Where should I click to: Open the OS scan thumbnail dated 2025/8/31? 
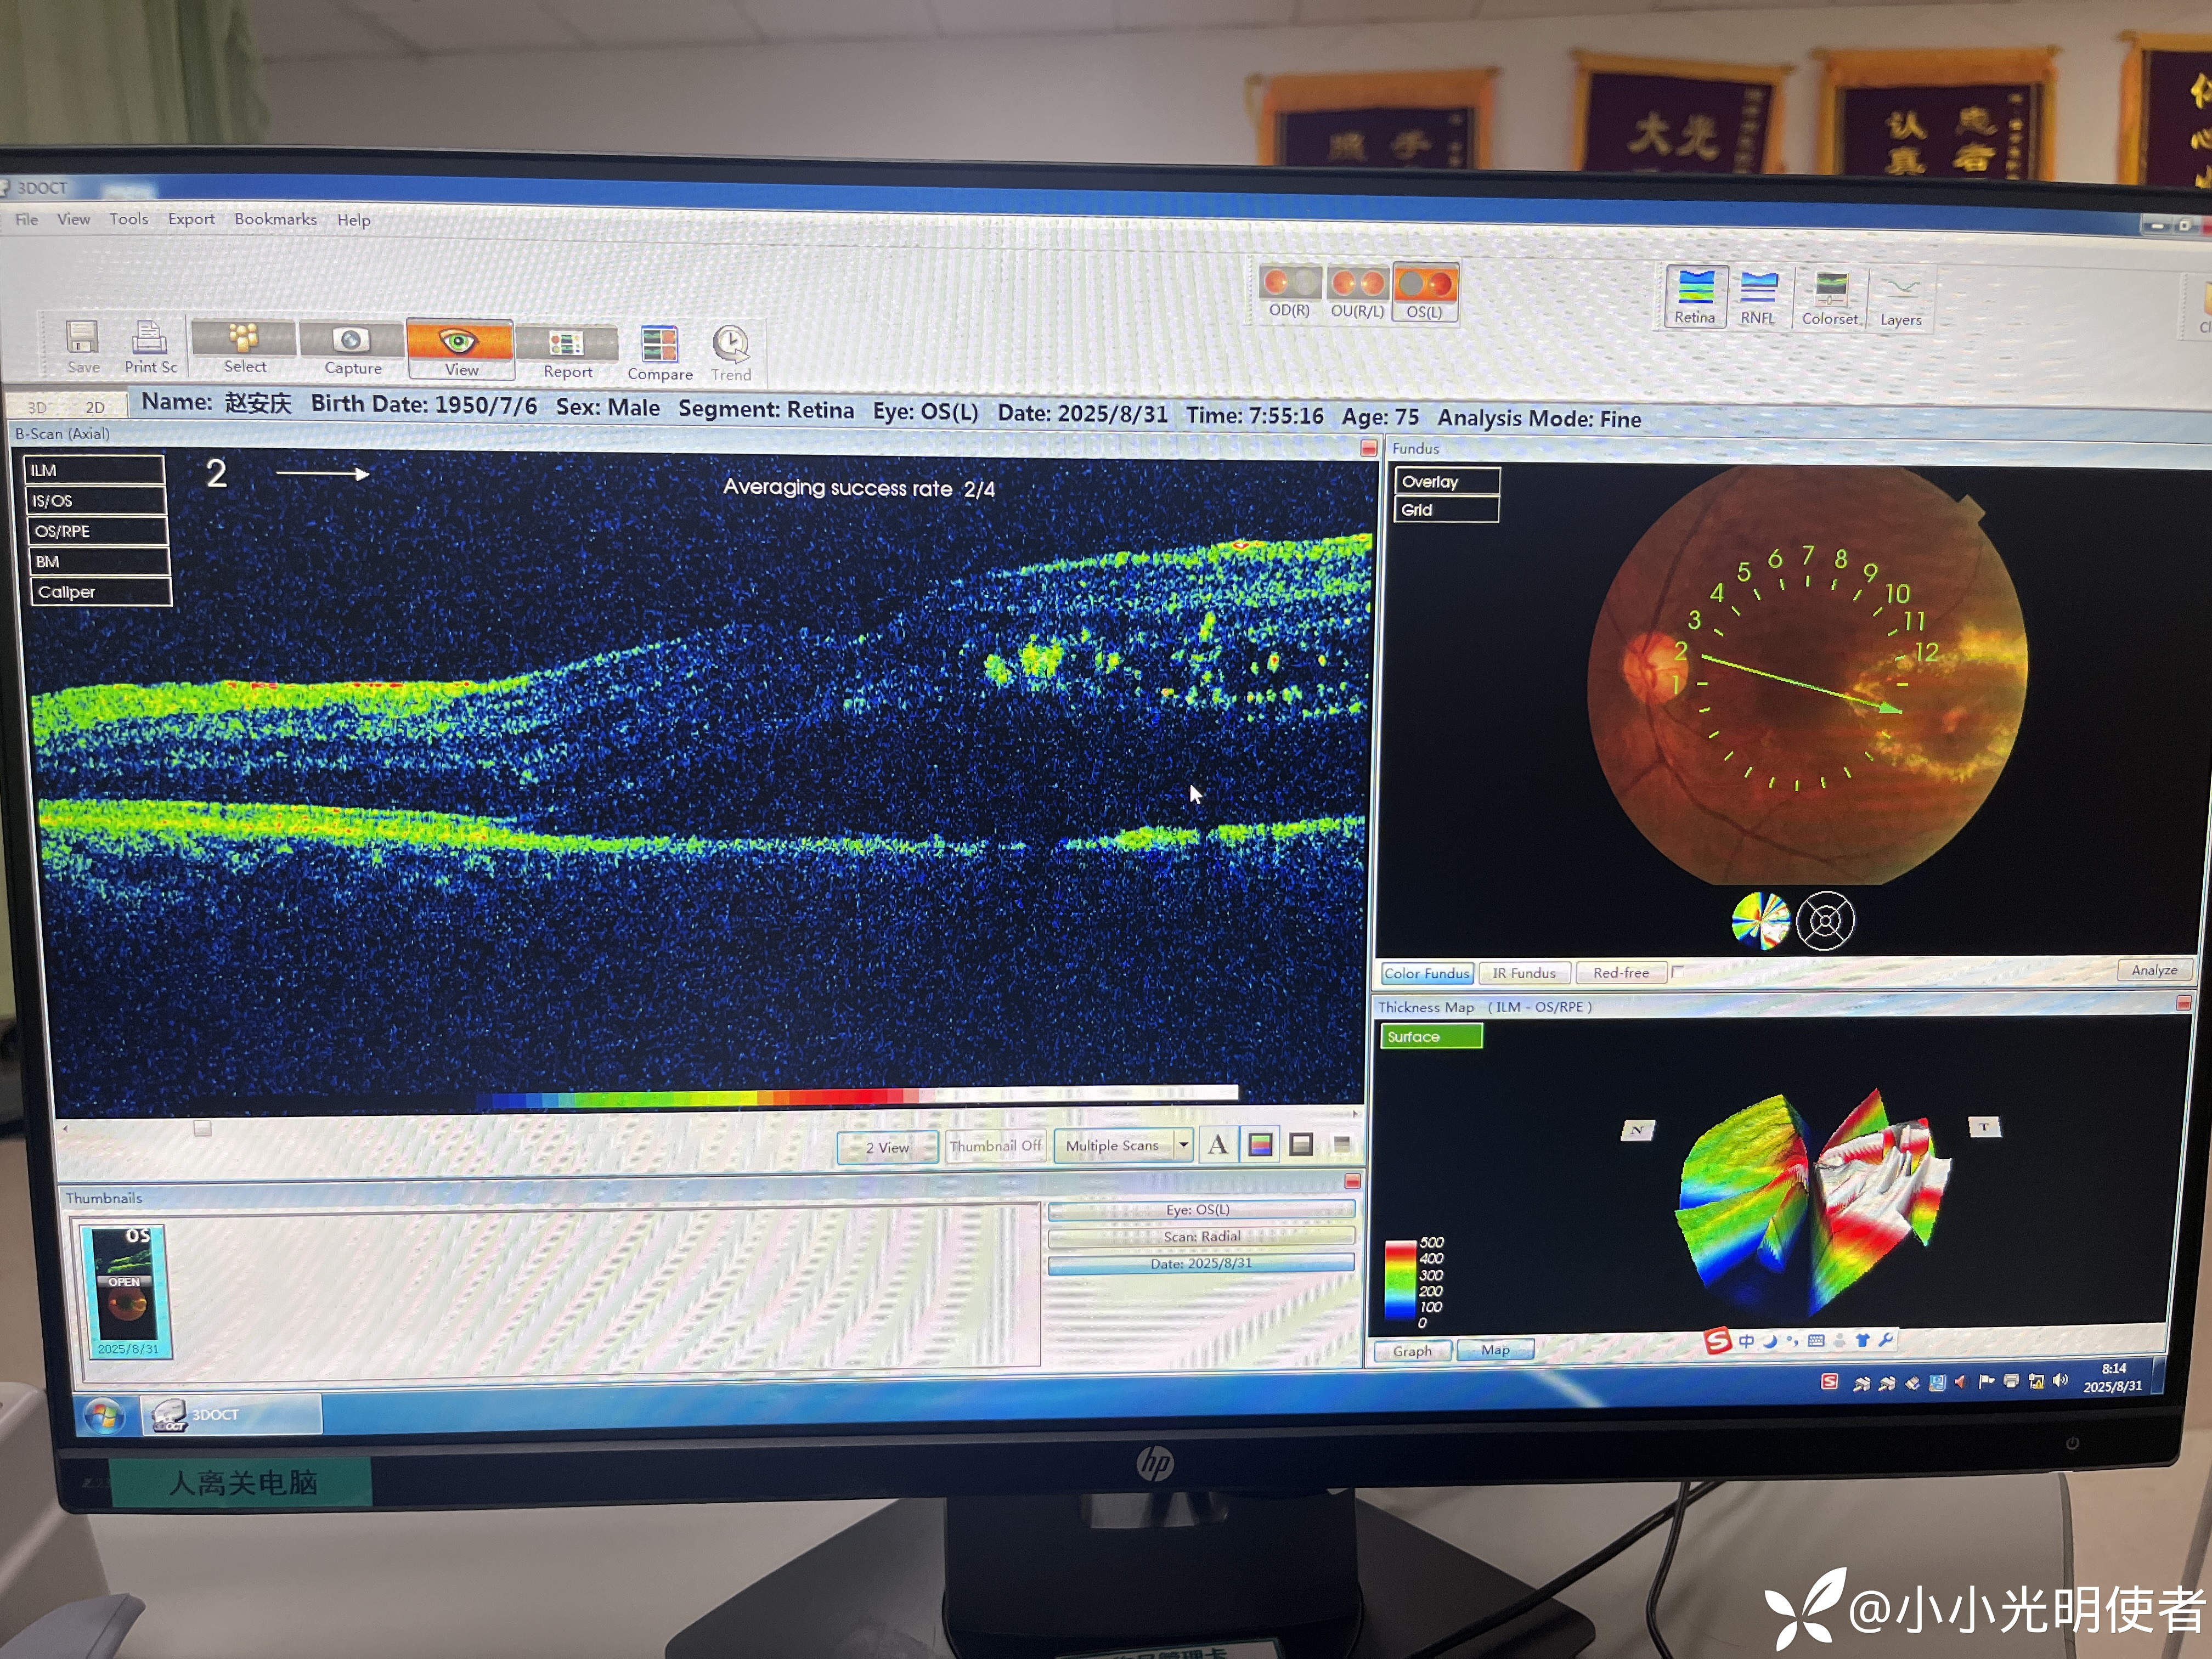127,1290
